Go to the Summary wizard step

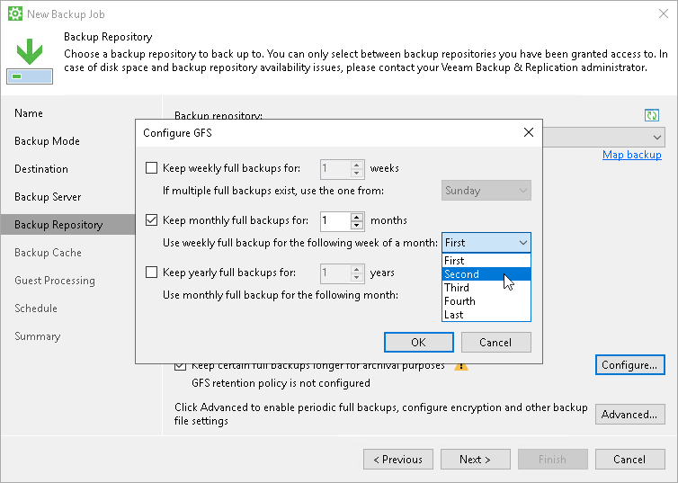tap(37, 336)
